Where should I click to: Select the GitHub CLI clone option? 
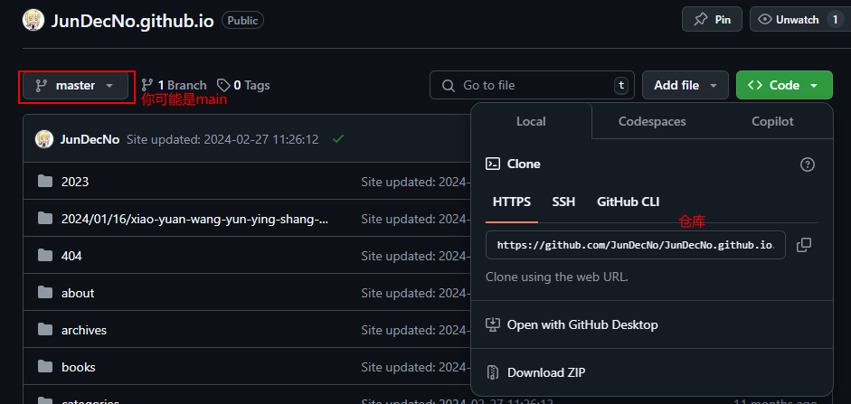pyautogui.click(x=628, y=202)
